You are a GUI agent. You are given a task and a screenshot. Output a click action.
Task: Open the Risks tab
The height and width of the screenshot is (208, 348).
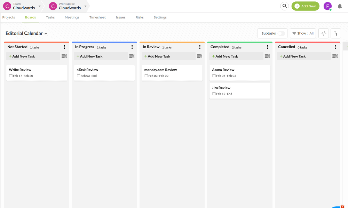click(140, 17)
